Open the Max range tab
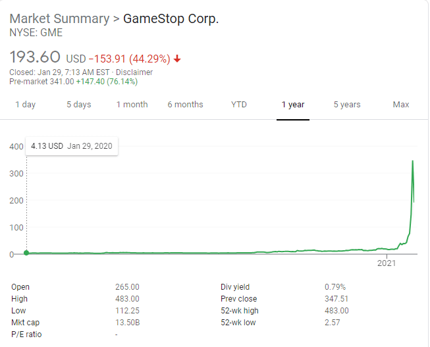 point(401,105)
